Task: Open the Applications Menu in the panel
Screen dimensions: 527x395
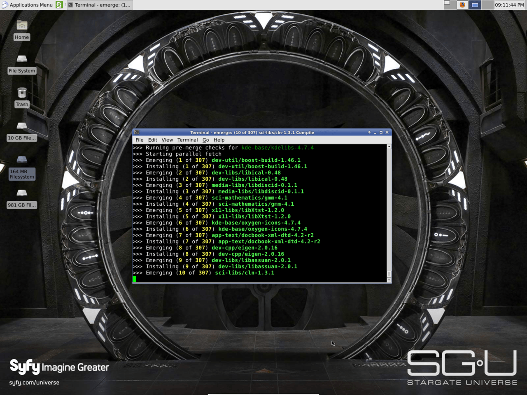Action: point(27,5)
